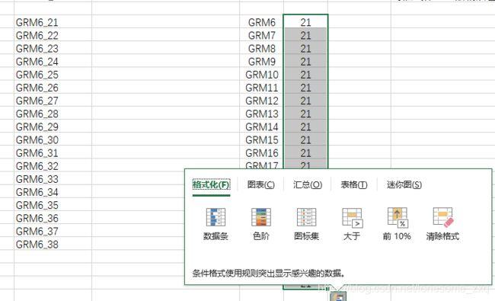Switch to the 迷你图(S) tab
This screenshot has height=301, width=495.
click(x=404, y=184)
